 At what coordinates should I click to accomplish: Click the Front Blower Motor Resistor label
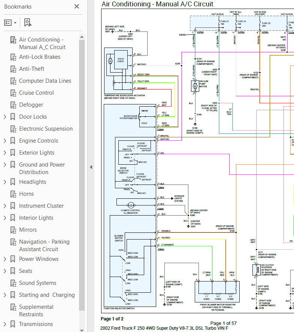click(x=218, y=307)
